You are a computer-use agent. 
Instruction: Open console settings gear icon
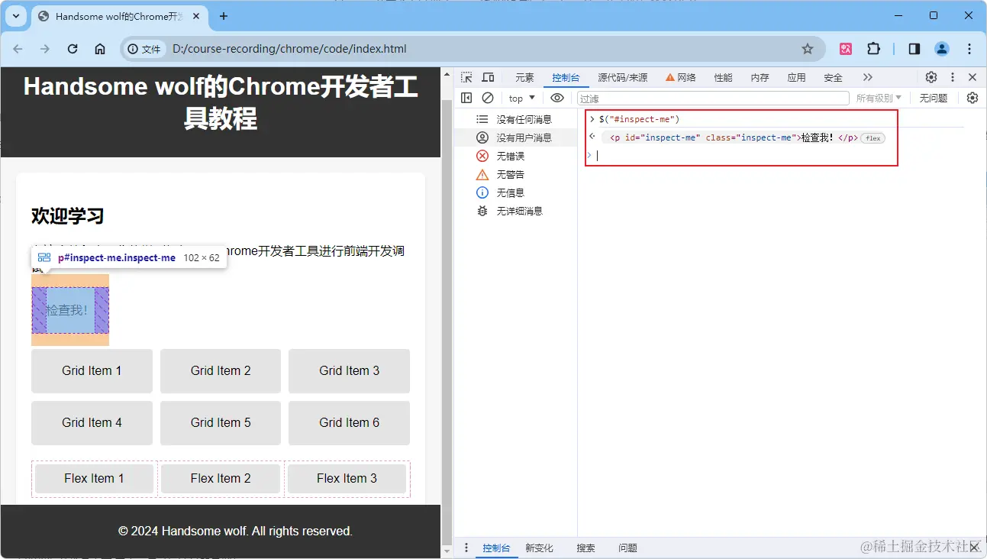tap(972, 98)
